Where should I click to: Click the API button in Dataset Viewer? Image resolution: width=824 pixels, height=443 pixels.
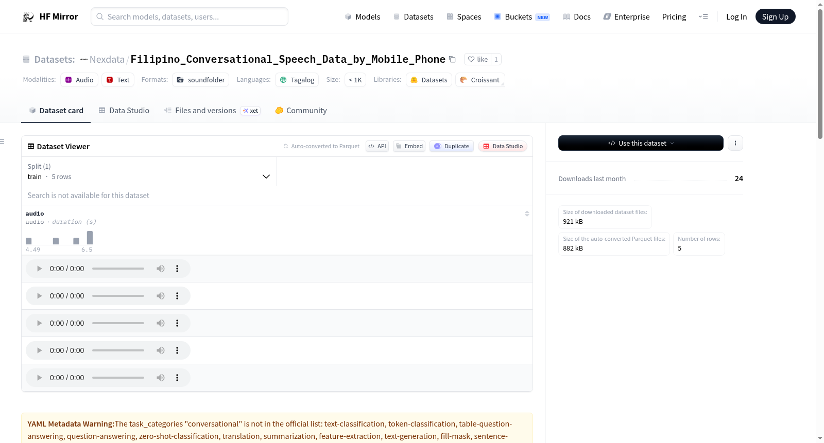[377, 146]
